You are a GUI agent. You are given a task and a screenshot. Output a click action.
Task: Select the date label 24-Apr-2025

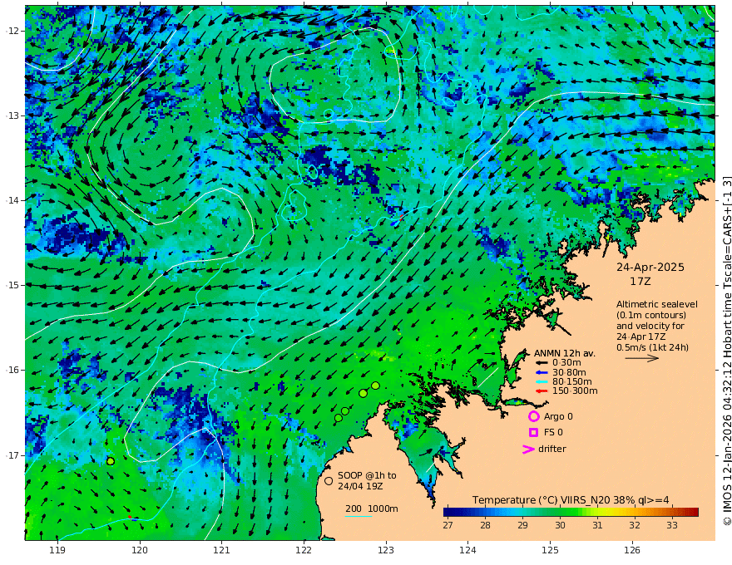click(650, 267)
